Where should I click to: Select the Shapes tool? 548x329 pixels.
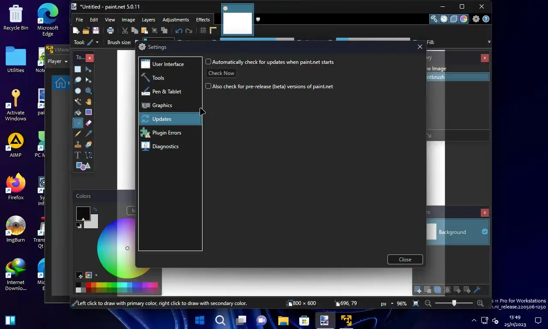point(83,166)
